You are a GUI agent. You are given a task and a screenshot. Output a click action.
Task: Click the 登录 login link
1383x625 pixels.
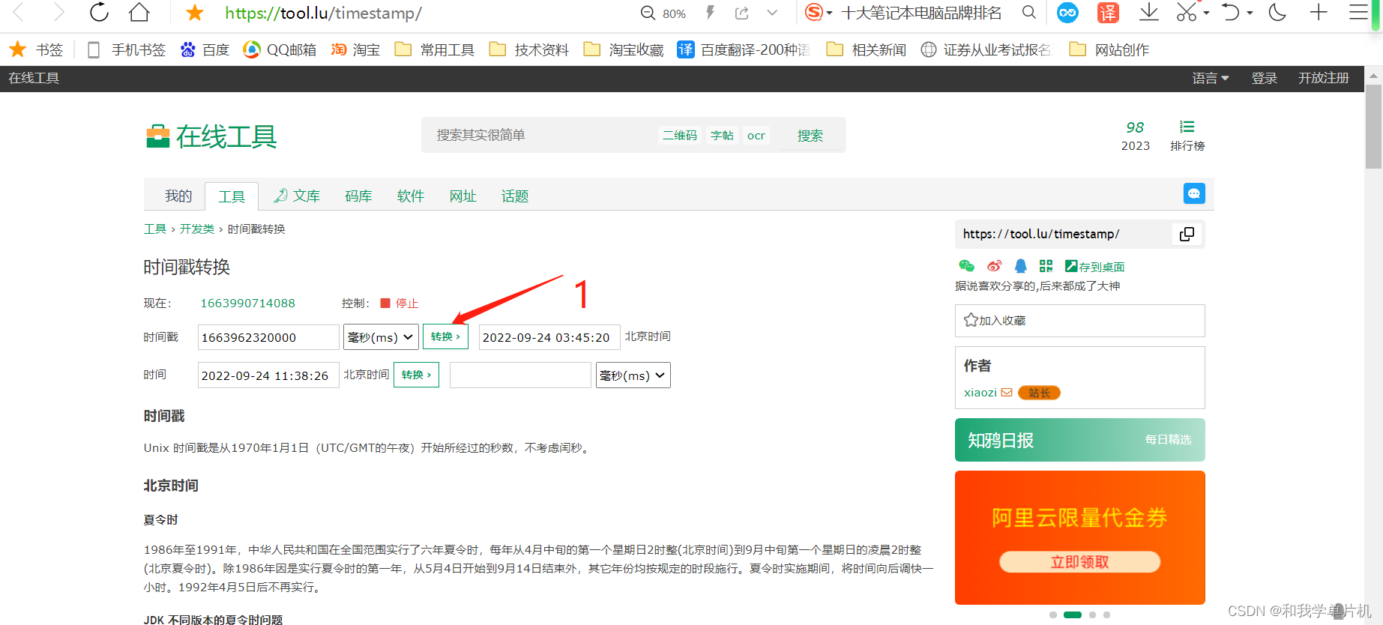click(x=1264, y=78)
